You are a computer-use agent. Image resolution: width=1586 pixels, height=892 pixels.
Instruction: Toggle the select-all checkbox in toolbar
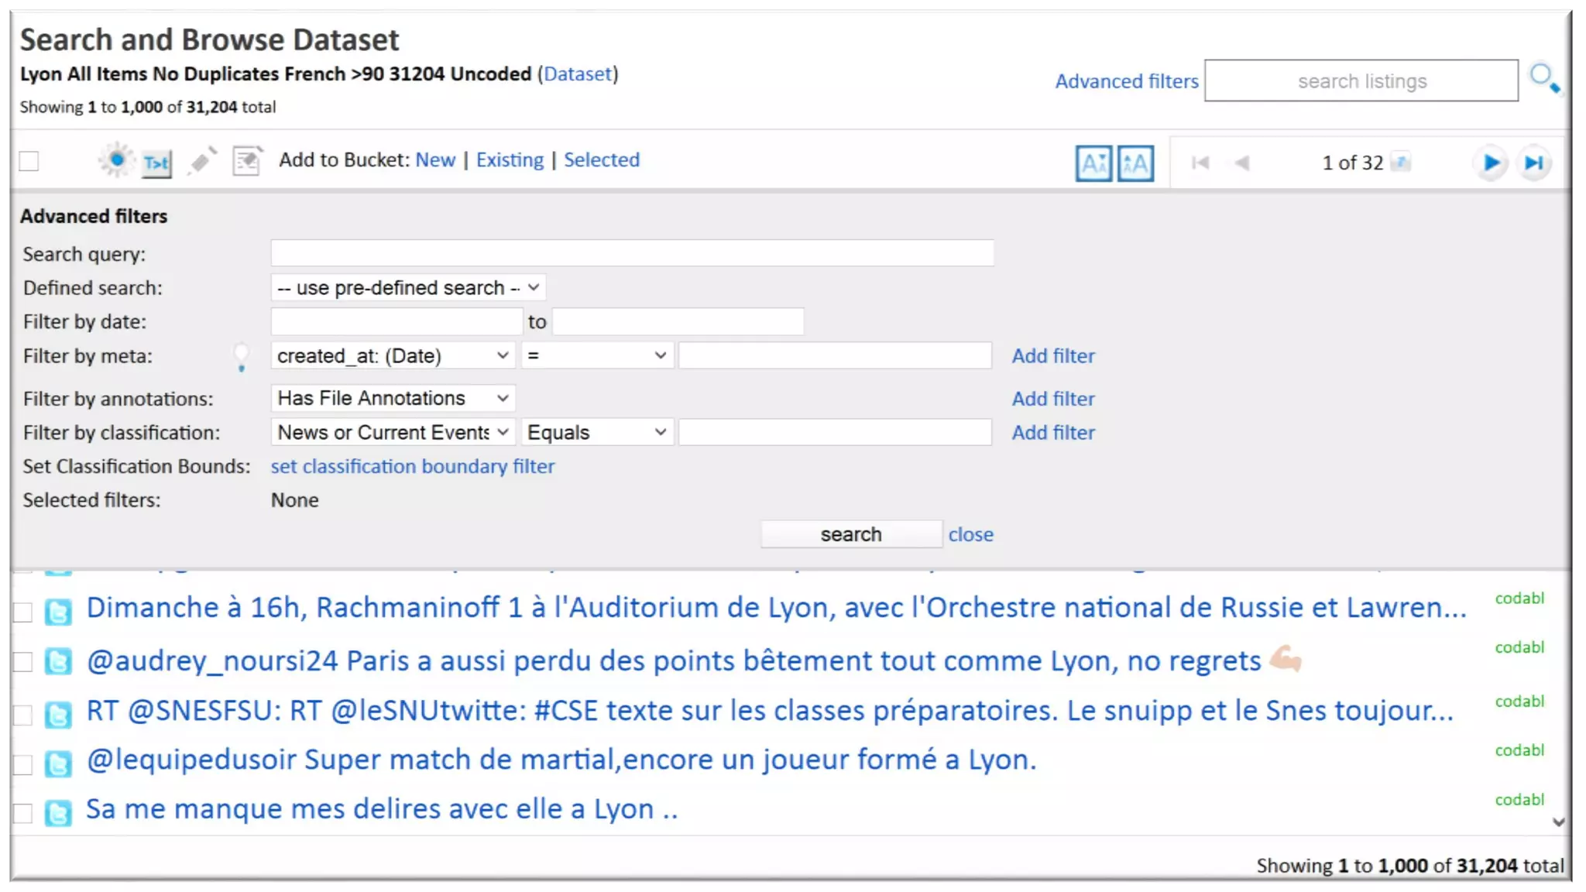click(x=29, y=161)
